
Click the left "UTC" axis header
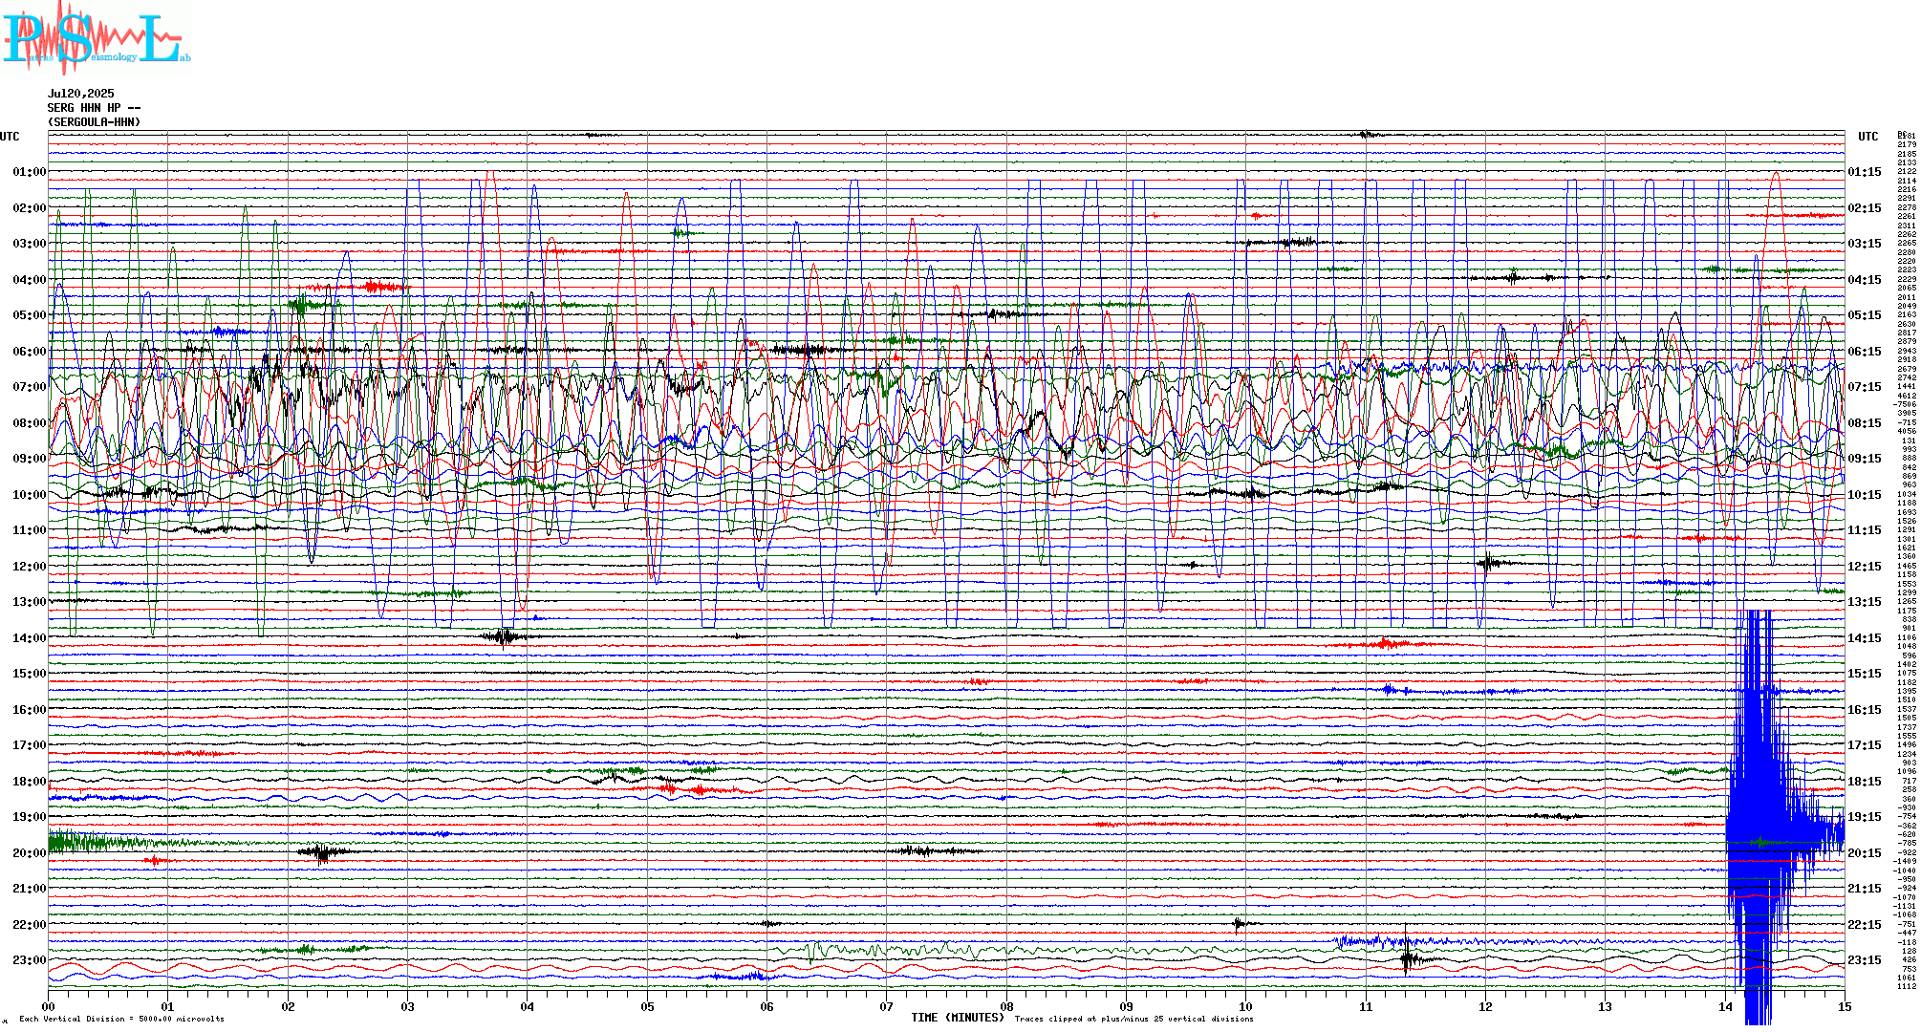point(10,137)
